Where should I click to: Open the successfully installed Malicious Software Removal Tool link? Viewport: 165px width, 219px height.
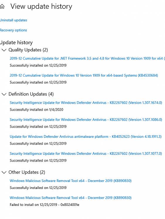(x=71, y=181)
